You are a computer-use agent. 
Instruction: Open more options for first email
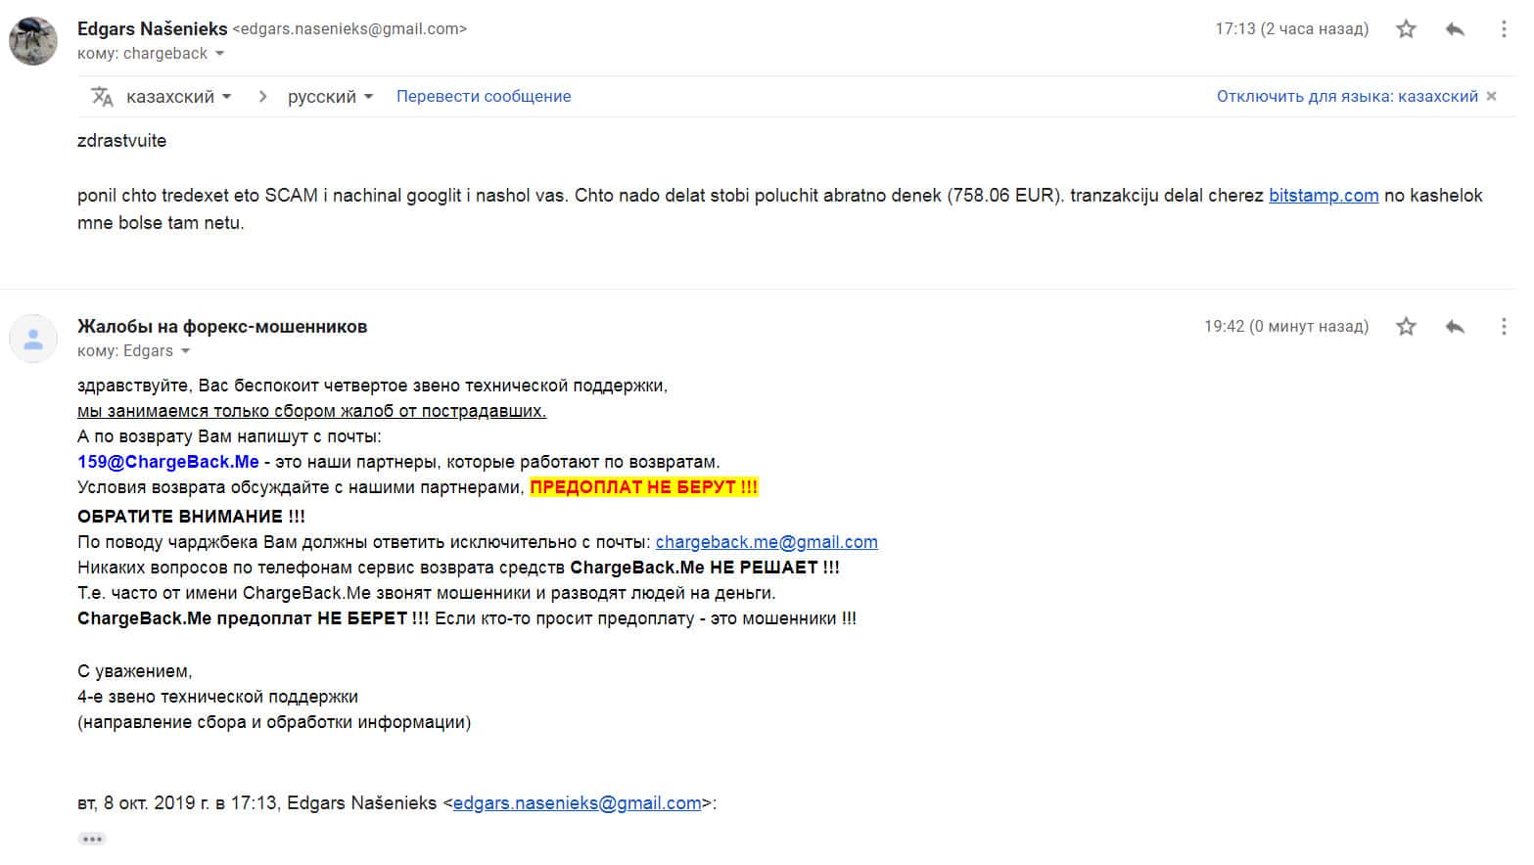(1504, 29)
